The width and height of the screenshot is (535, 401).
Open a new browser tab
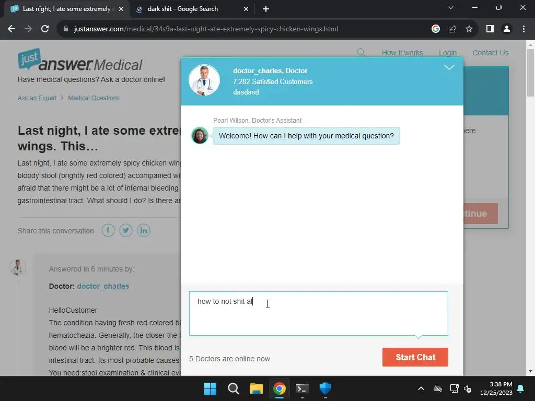point(266,9)
